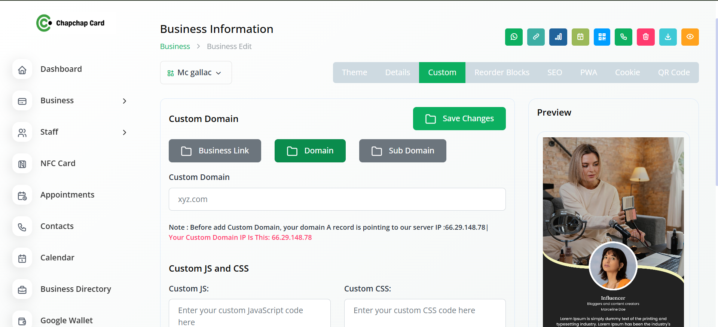
Task: Click the business card preview thumbnail
Action: pyautogui.click(x=613, y=232)
